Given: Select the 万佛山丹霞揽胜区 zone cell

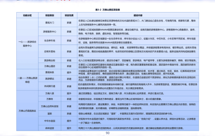Looking at the screenshot, I should (27, 111).
